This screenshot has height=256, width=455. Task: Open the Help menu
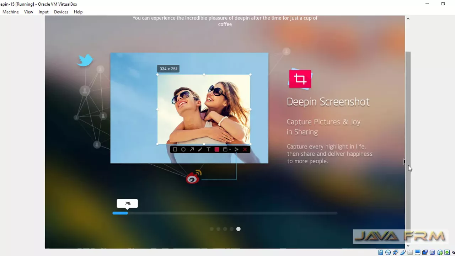[x=78, y=12]
